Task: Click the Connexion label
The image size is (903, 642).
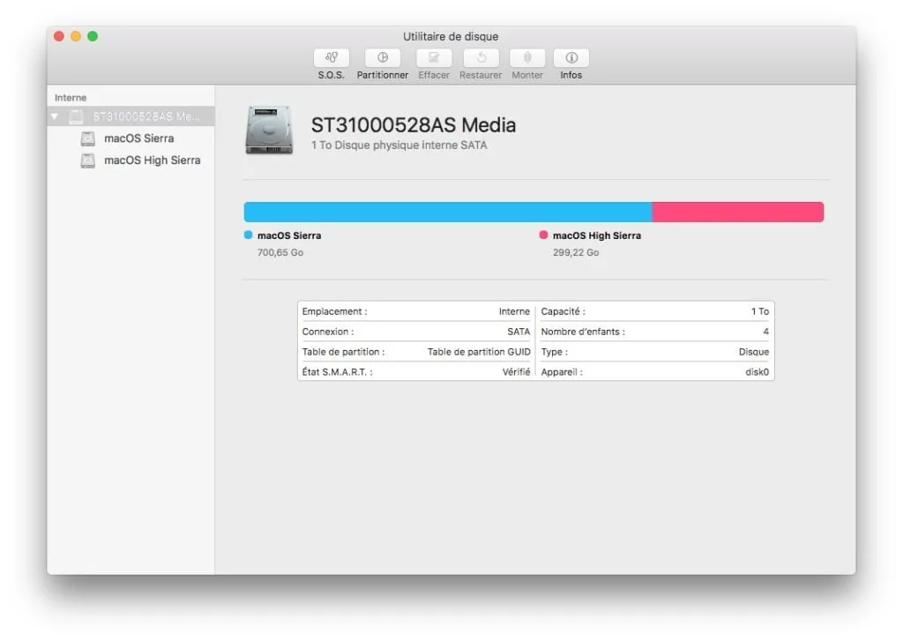Action: click(328, 332)
